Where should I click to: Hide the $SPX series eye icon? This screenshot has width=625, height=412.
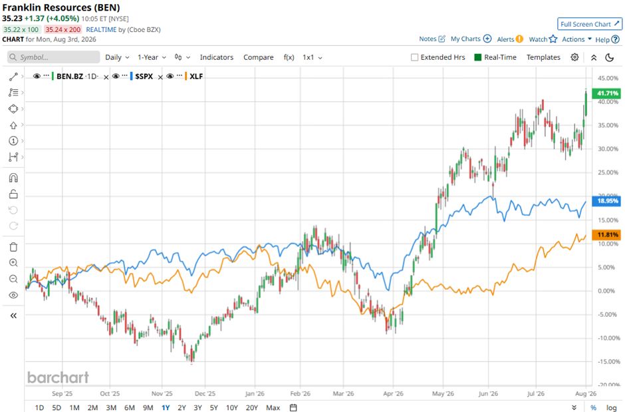[x=116, y=76]
